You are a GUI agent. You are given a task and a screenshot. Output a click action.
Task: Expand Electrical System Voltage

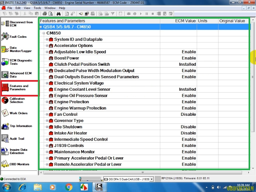point(47,83)
